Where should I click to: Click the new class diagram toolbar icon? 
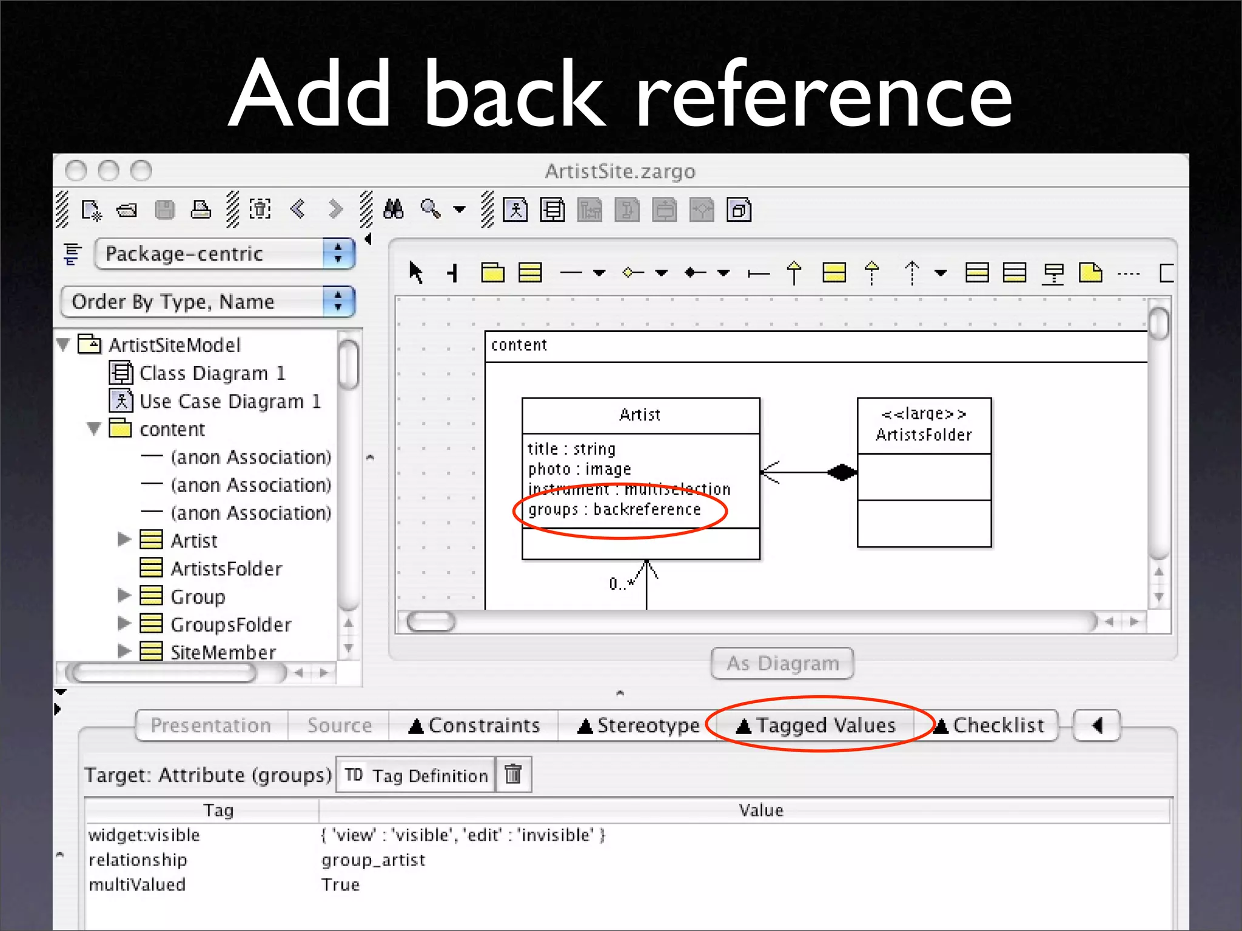tap(552, 210)
